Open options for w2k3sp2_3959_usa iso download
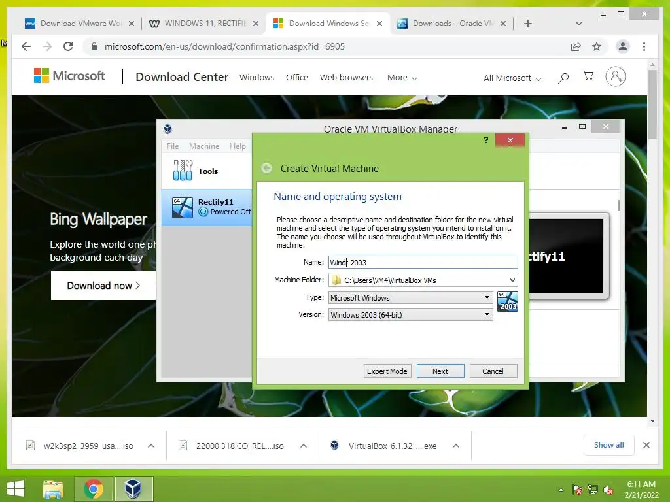The width and height of the screenshot is (670, 502). [x=151, y=446]
